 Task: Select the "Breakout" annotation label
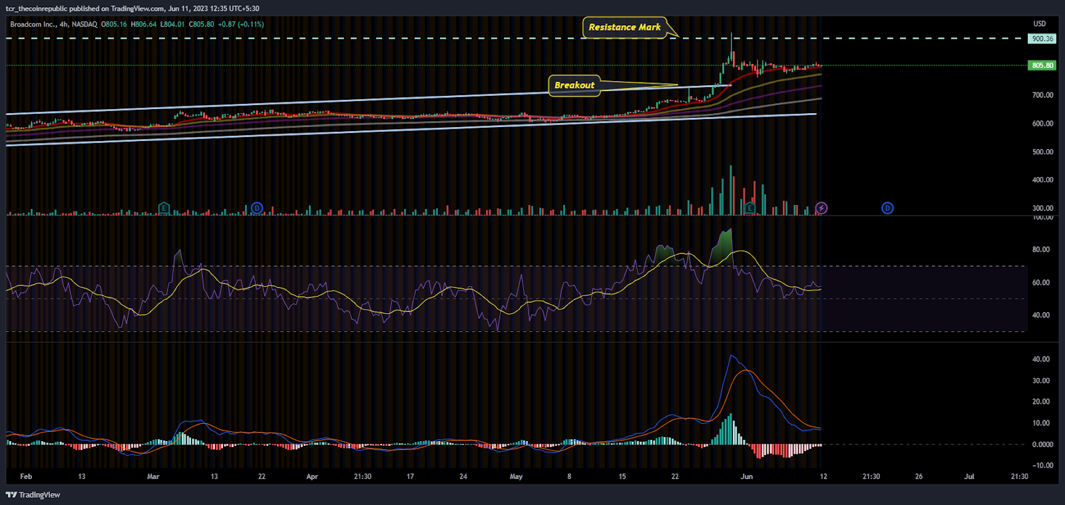(574, 85)
